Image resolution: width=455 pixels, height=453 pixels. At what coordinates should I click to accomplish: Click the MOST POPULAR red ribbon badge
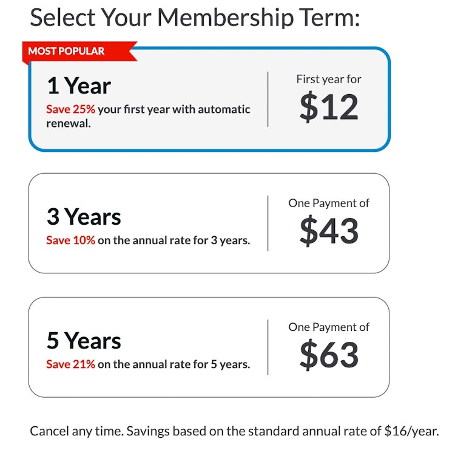(x=80, y=52)
